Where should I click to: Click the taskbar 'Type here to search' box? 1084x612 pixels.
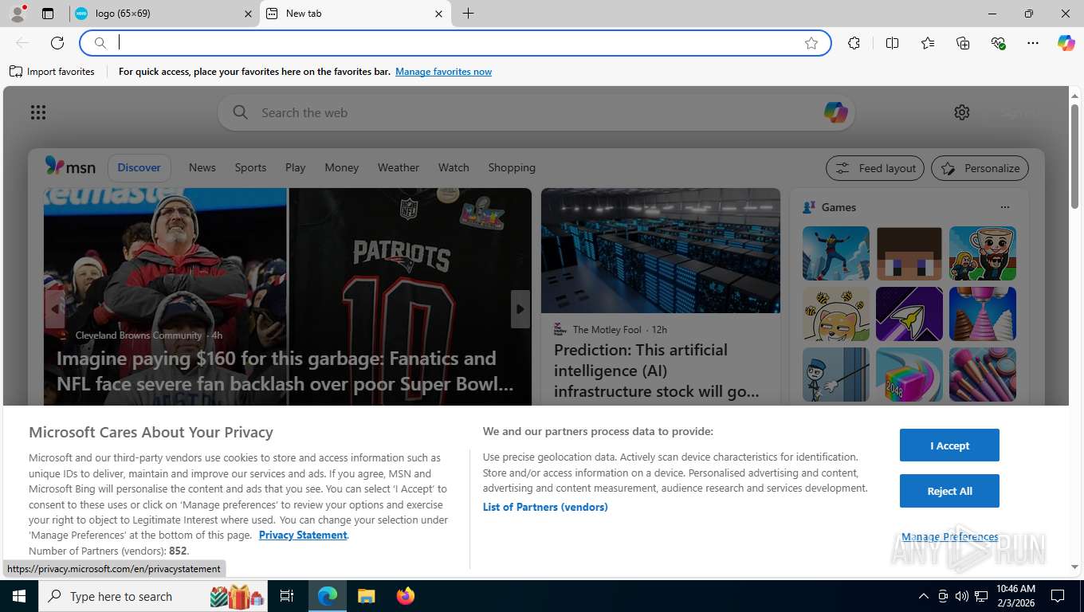coord(154,596)
